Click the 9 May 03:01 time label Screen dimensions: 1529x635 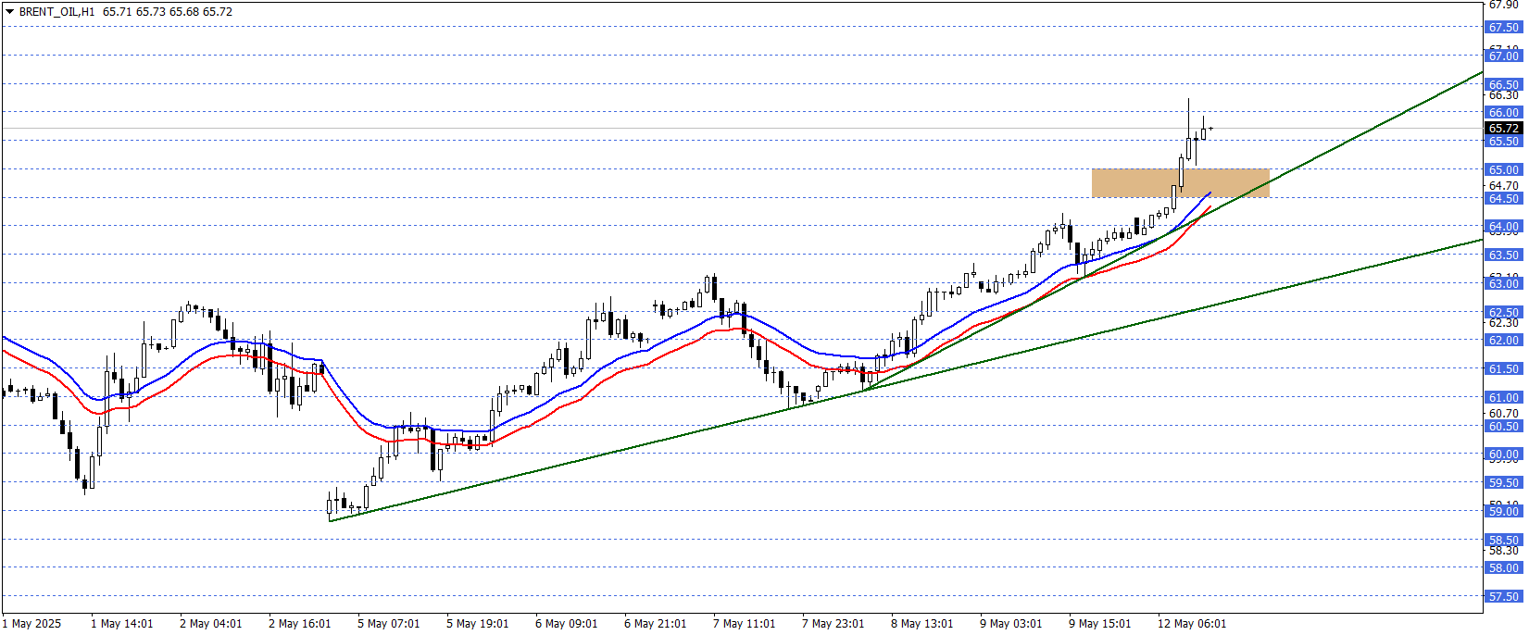coord(1011,624)
